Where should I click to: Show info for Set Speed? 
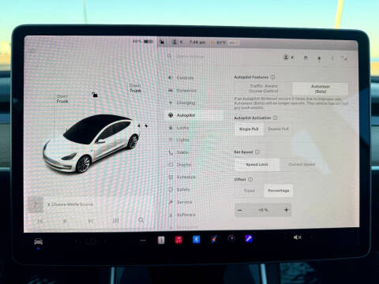(x=257, y=151)
